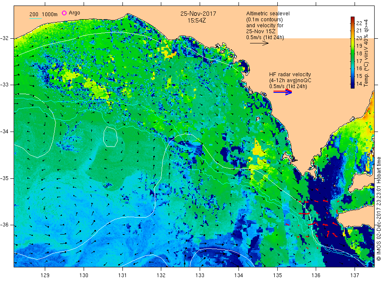Click the 'Argo' legend text

pos(74,13)
